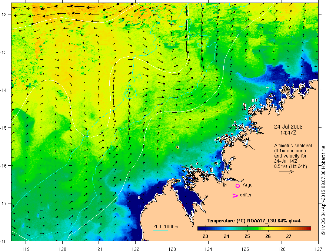Click the '(0.1m contours)' legend line
This screenshot has width=326, height=252.
point(290,151)
